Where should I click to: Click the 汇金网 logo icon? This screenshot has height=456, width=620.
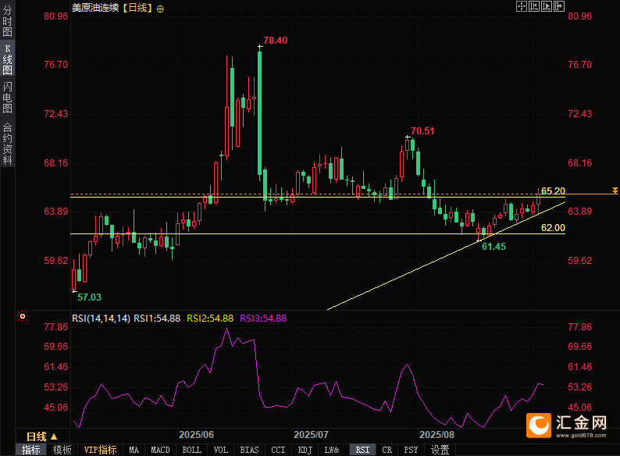pyautogui.click(x=539, y=426)
